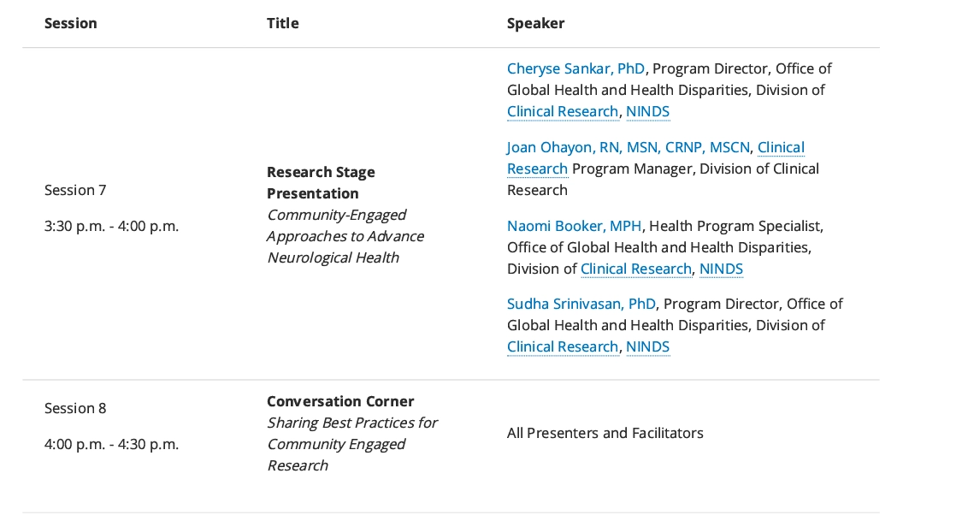Click the 3:30 p.m. - 4:00 p.m. time
Screen dimensions: 962x515
[111, 227]
